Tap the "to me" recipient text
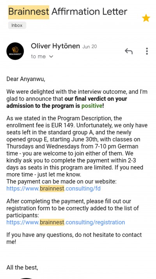 click(x=38, y=56)
